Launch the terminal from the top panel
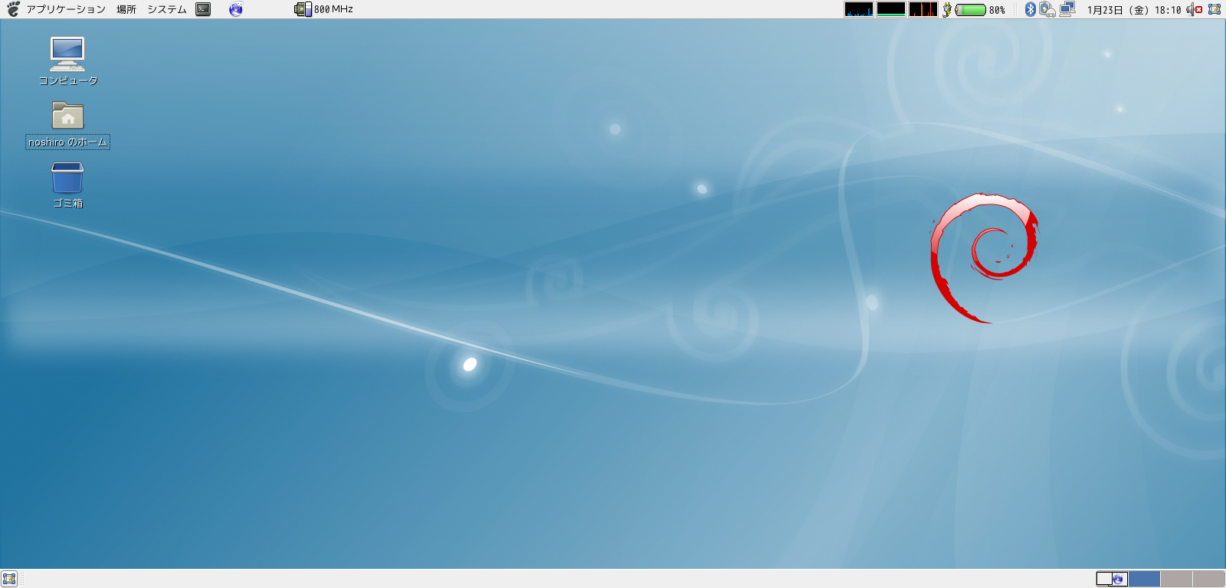Image resolution: width=1226 pixels, height=588 pixels. click(203, 9)
